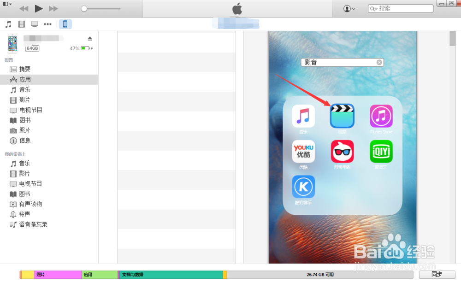Viewport: 461px width, 282px height.
Task: Click the 26.74 GB 可用 free space segment
Action: [320, 275]
